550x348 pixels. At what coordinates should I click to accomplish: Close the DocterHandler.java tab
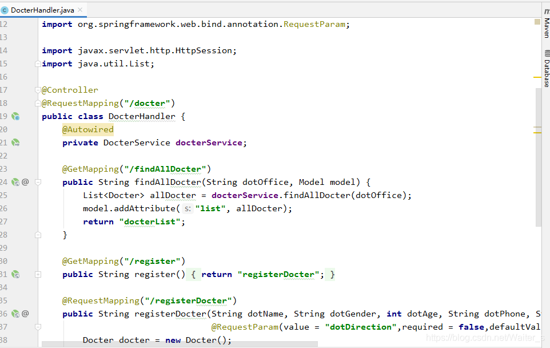coord(80,10)
